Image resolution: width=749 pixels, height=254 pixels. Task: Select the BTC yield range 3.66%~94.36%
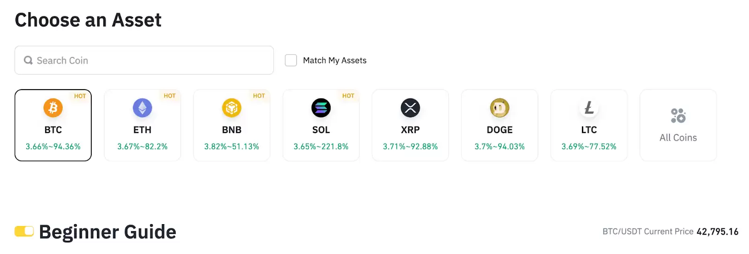53,147
